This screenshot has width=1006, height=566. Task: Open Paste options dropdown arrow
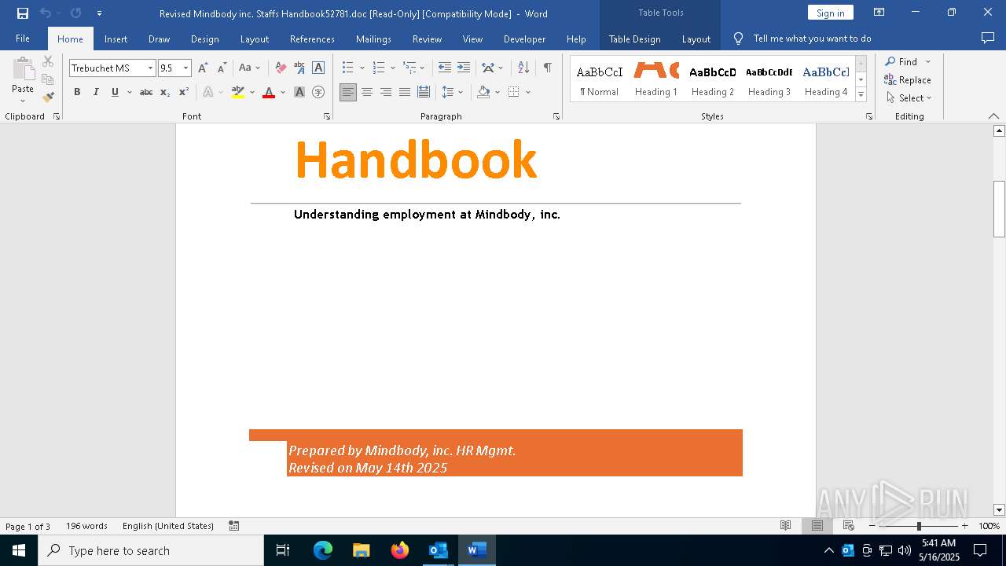click(x=23, y=100)
